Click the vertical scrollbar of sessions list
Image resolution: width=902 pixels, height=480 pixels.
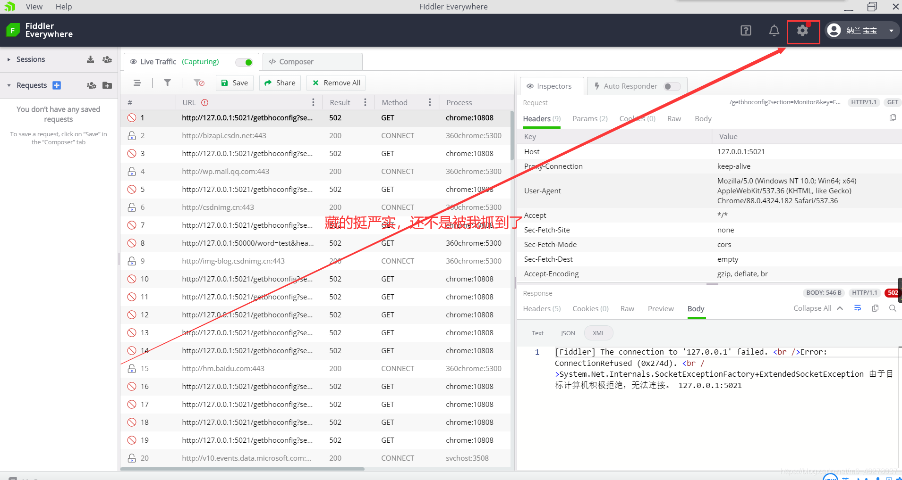[x=512, y=137]
